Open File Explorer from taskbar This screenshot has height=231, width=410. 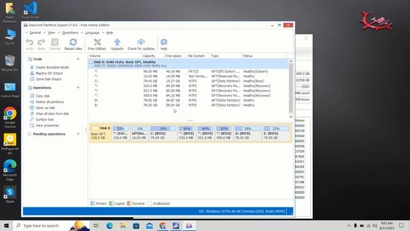[122, 225]
